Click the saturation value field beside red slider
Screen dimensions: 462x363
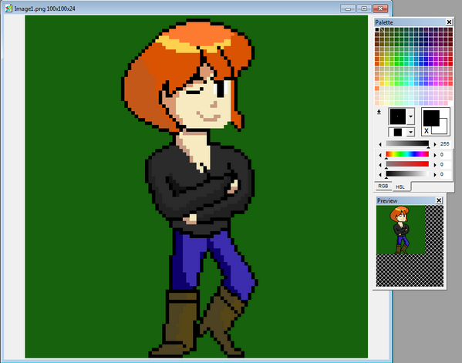click(x=445, y=165)
